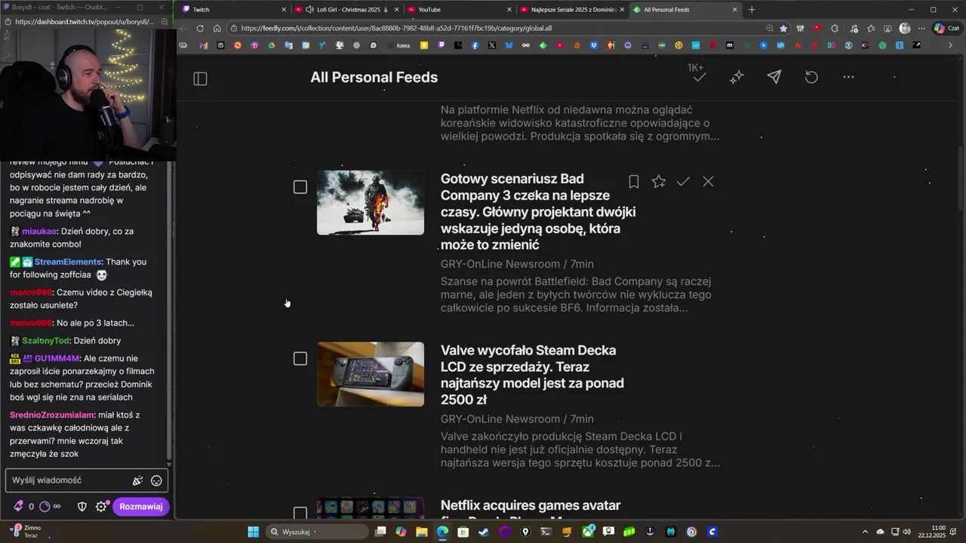
Task: Click username SzalonyTod in chat
Action: point(45,341)
